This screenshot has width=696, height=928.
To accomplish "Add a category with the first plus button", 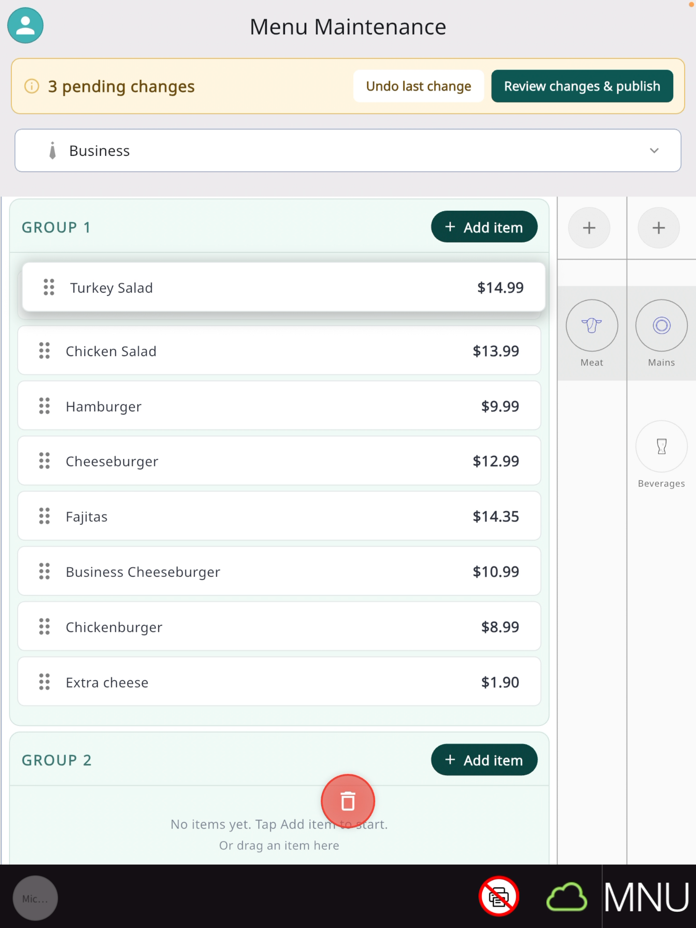I will [x=589, y=228].
